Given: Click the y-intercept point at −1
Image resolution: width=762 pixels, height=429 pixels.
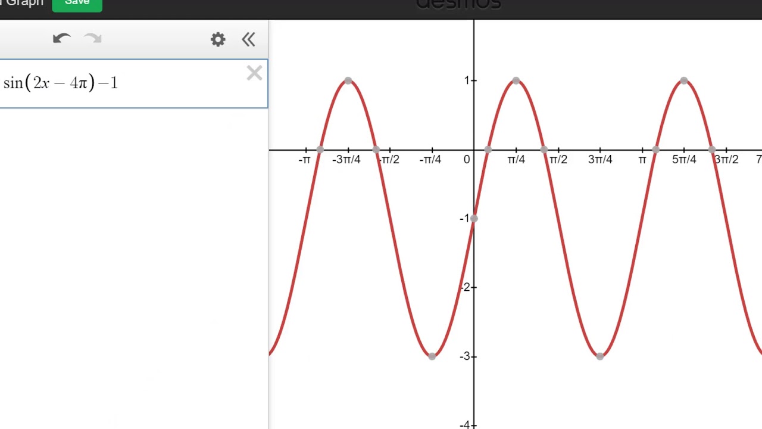Looking at the screenshot, I should click(474, 219).
